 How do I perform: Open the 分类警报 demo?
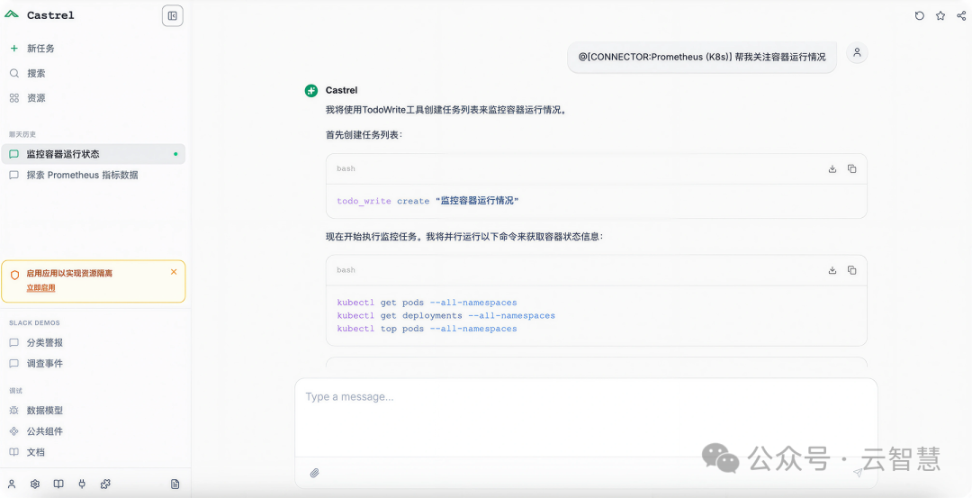tap(45, 342)
